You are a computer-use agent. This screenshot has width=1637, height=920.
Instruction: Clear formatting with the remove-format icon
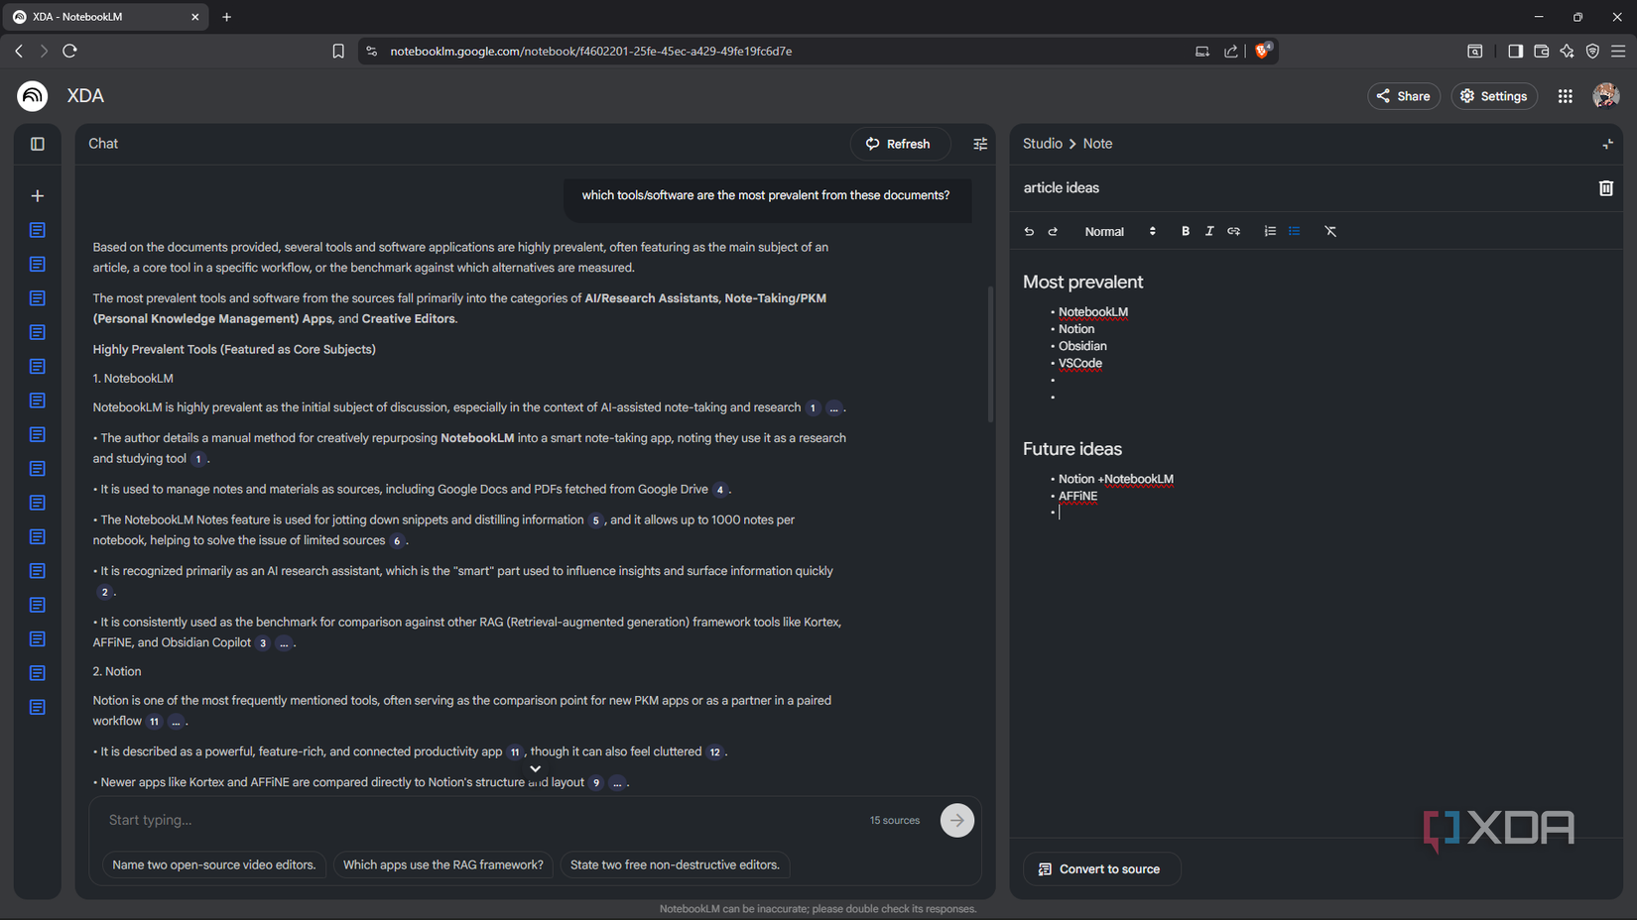coord(1330,231)
